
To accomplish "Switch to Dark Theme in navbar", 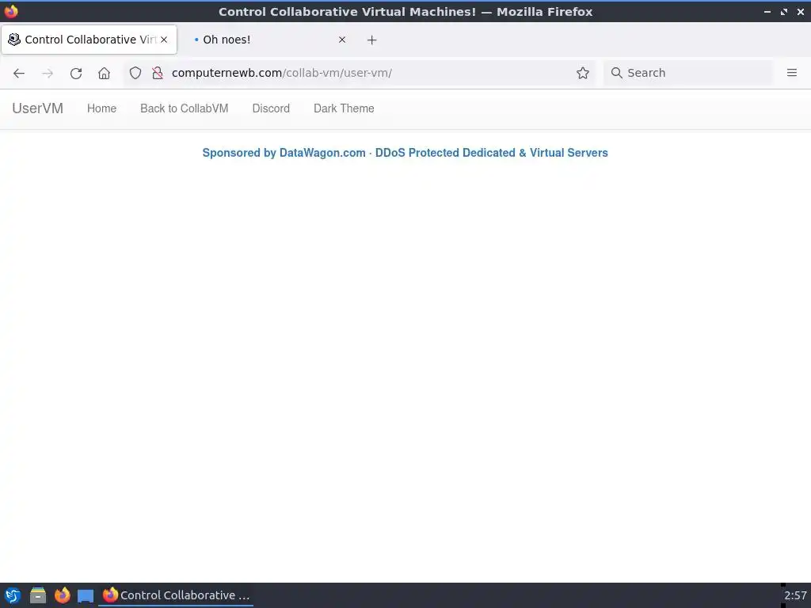I will pos(344,108).
